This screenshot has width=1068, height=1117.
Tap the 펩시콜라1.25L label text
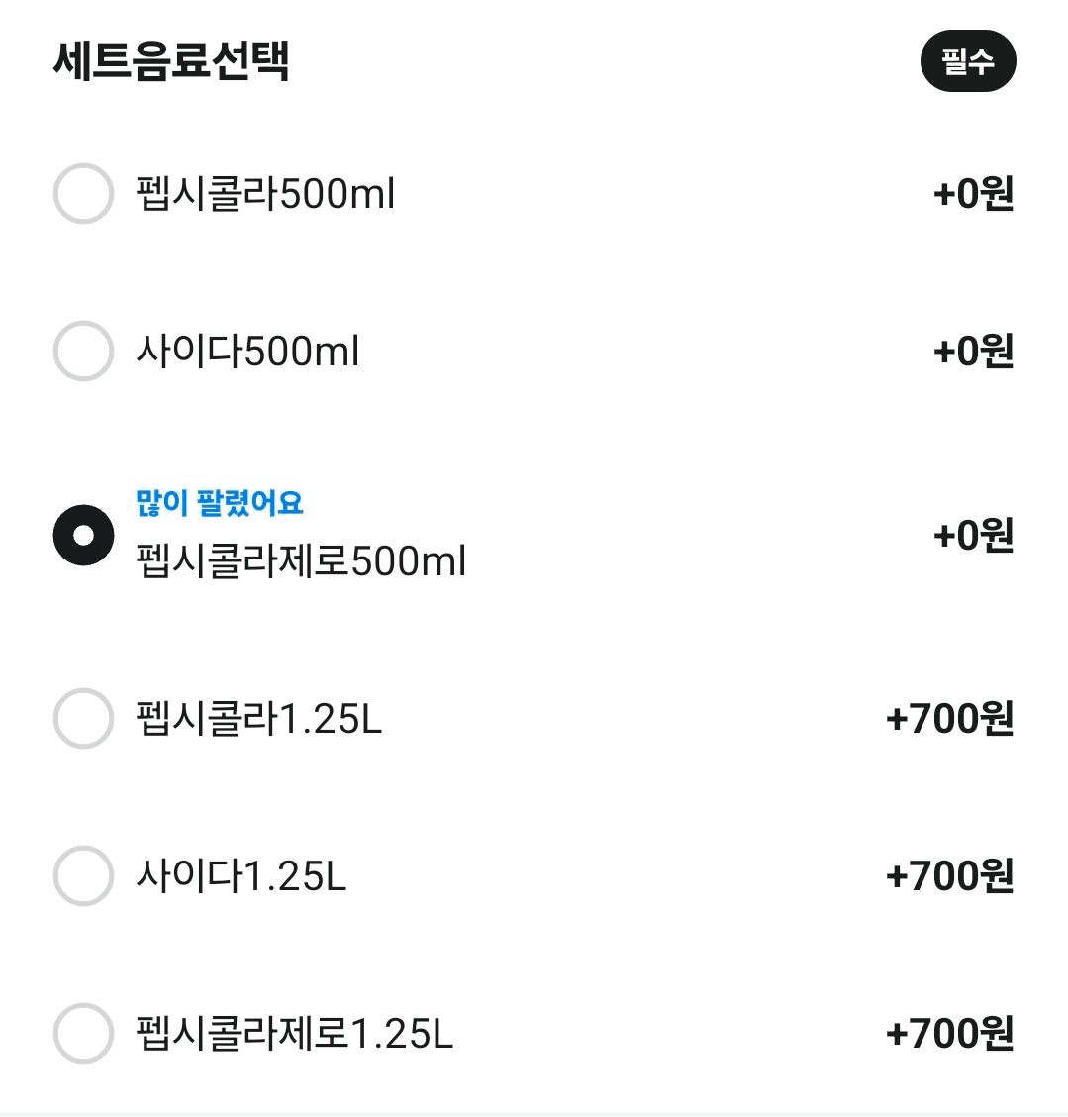click(x=258, y=719)
